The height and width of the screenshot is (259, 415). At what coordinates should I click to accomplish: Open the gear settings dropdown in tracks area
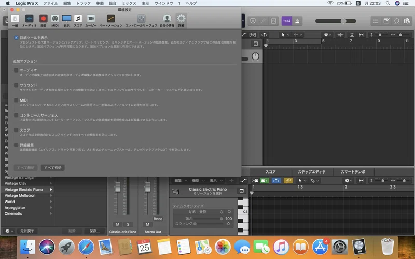[328, 35]
